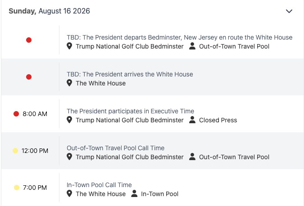
Task: Click person icon beside In-Town Pool
Action: point(134,193)
